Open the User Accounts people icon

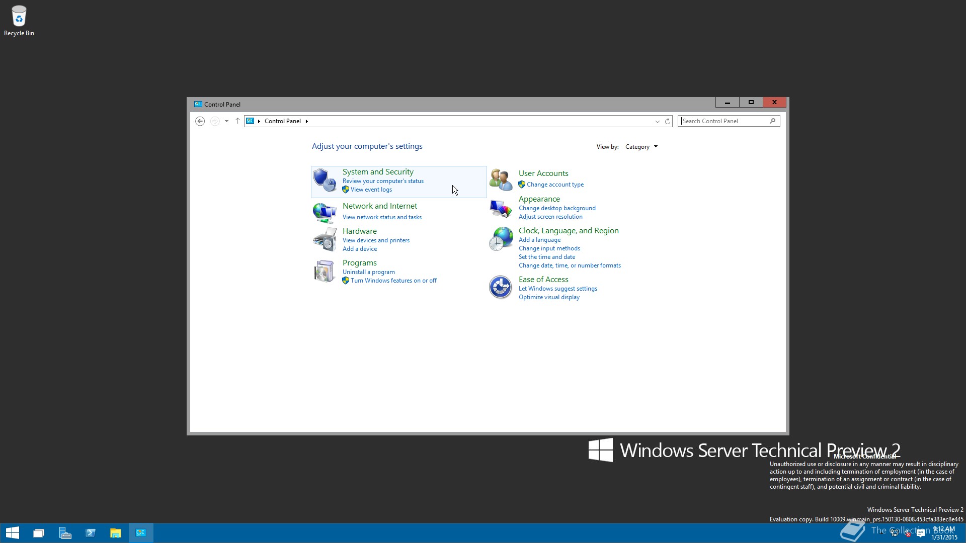(501, 179)
